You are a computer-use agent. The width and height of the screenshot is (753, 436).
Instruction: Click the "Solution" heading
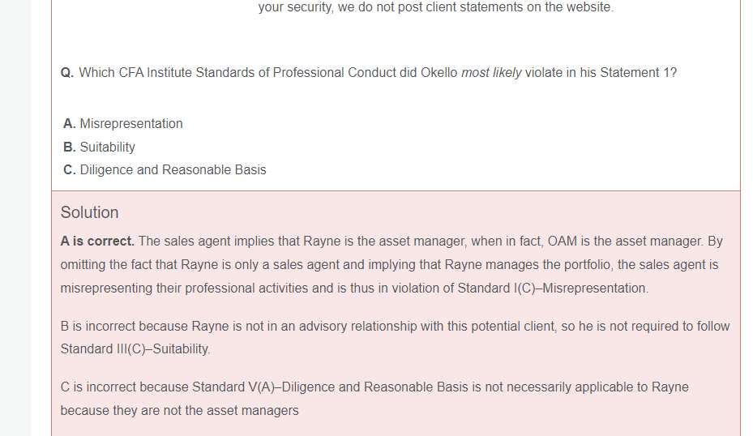coord(89,212)
